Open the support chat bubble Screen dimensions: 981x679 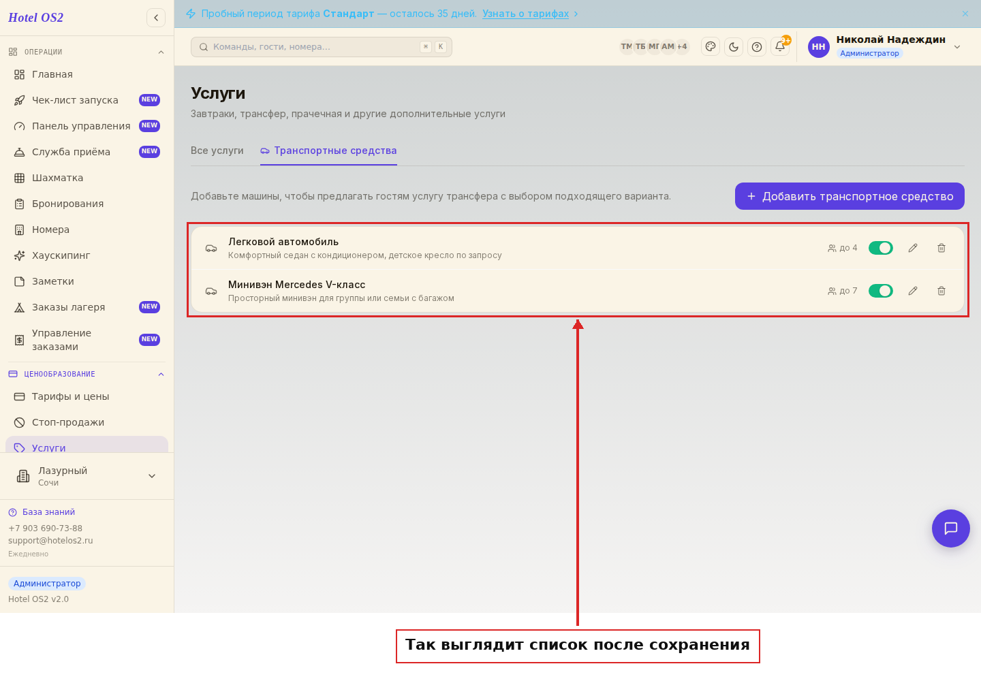click(951, 528)
